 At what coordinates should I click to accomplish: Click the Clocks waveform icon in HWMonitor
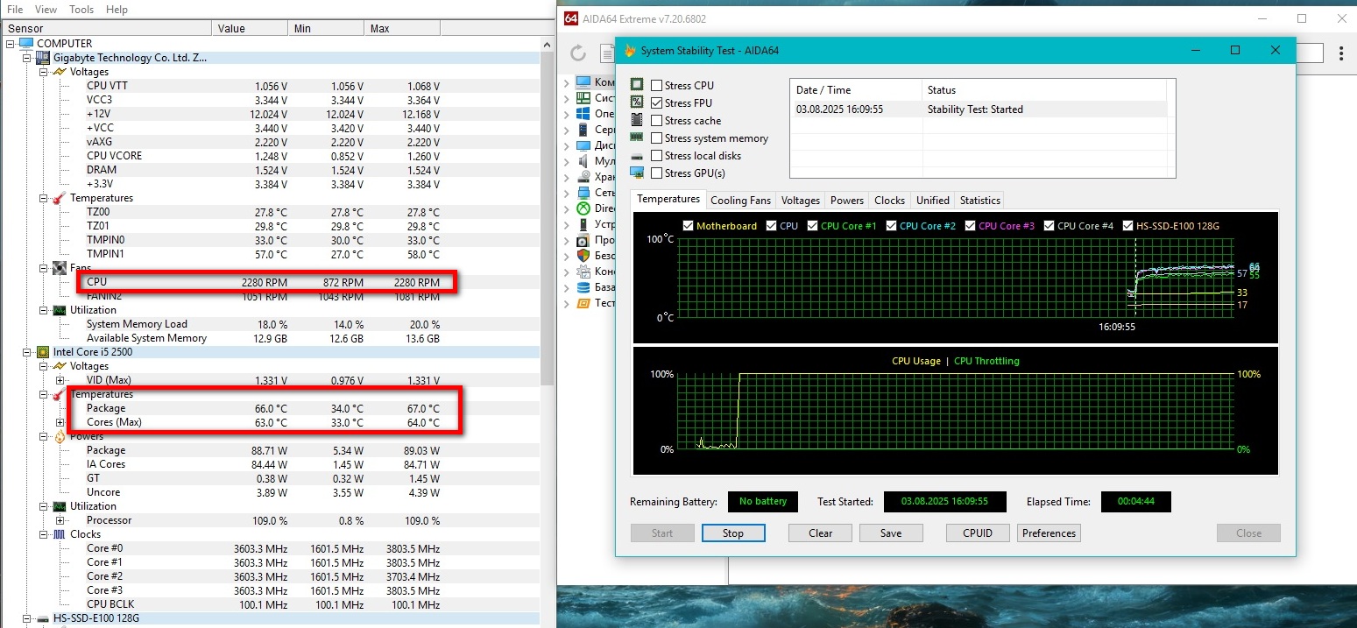[x=60, y=533]
